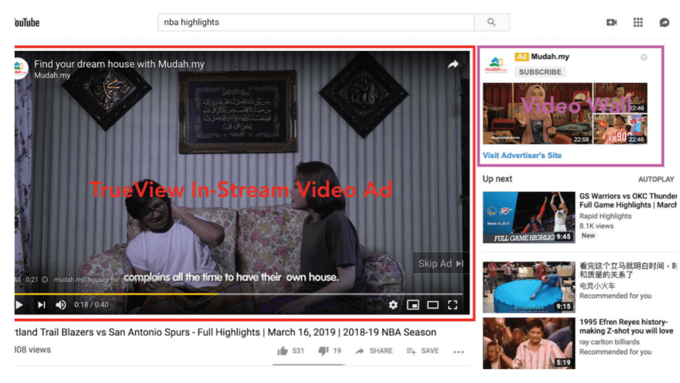
Task: Click the Mudah.my logo in ad panel
Action: pos(495,64)
